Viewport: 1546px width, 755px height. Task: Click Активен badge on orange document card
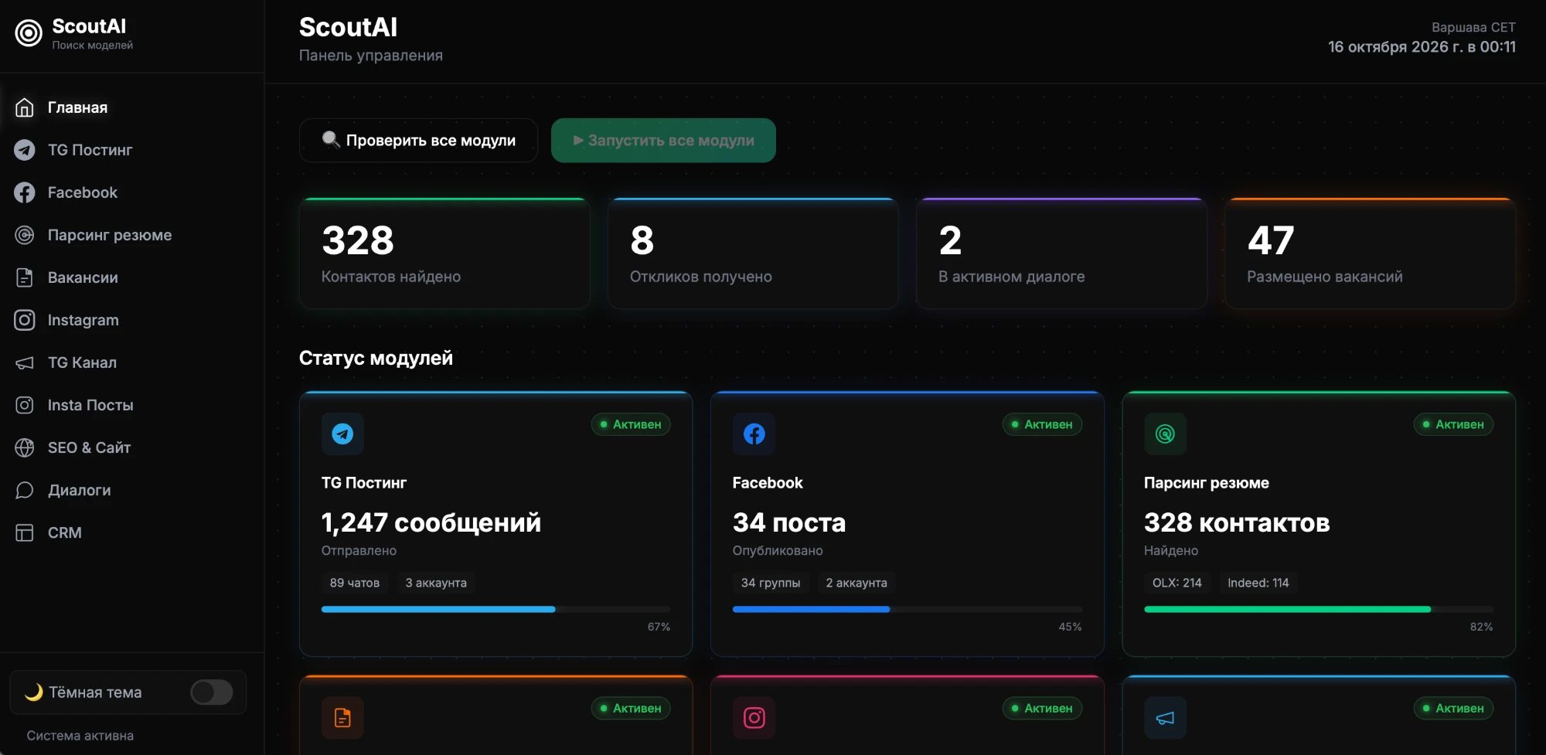point(631,708)
